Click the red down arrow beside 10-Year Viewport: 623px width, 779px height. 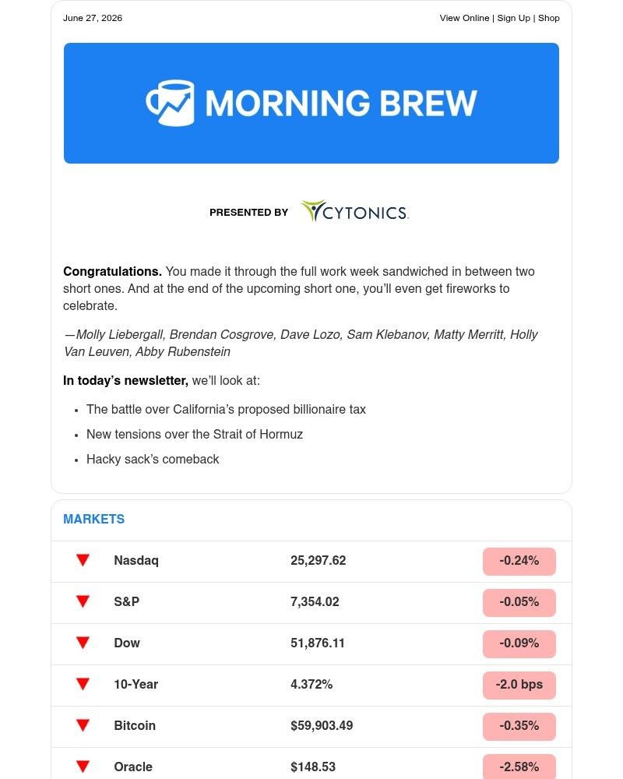83,684
